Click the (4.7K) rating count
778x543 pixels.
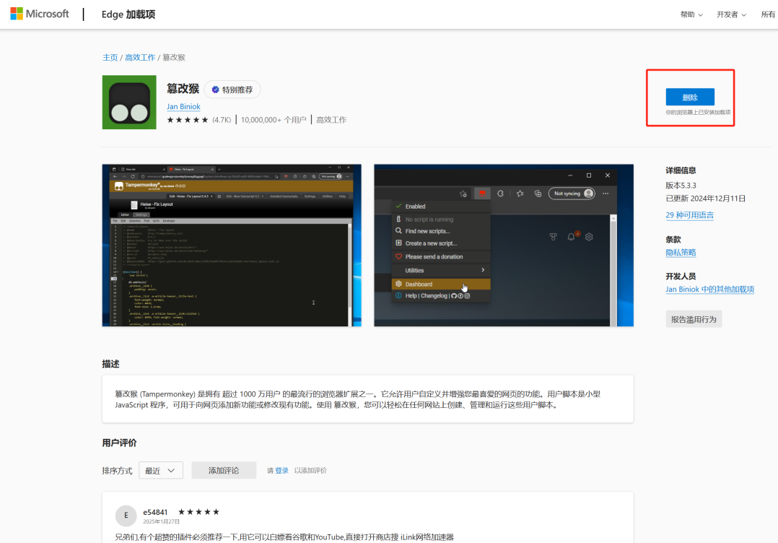pyautogui.click(x=222, y=120)
